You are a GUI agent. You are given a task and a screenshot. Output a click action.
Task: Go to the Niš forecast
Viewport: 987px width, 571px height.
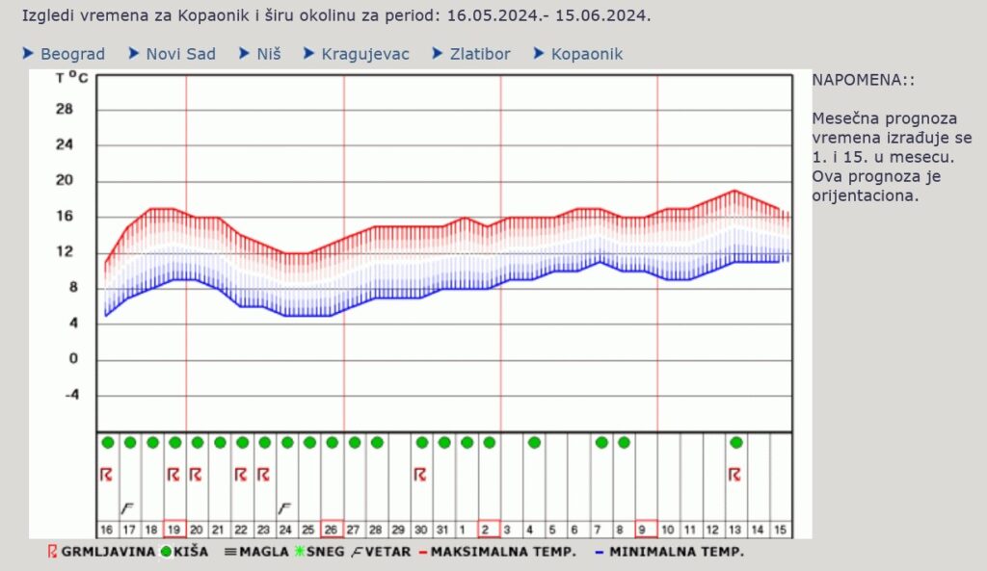tap(269, 54)
